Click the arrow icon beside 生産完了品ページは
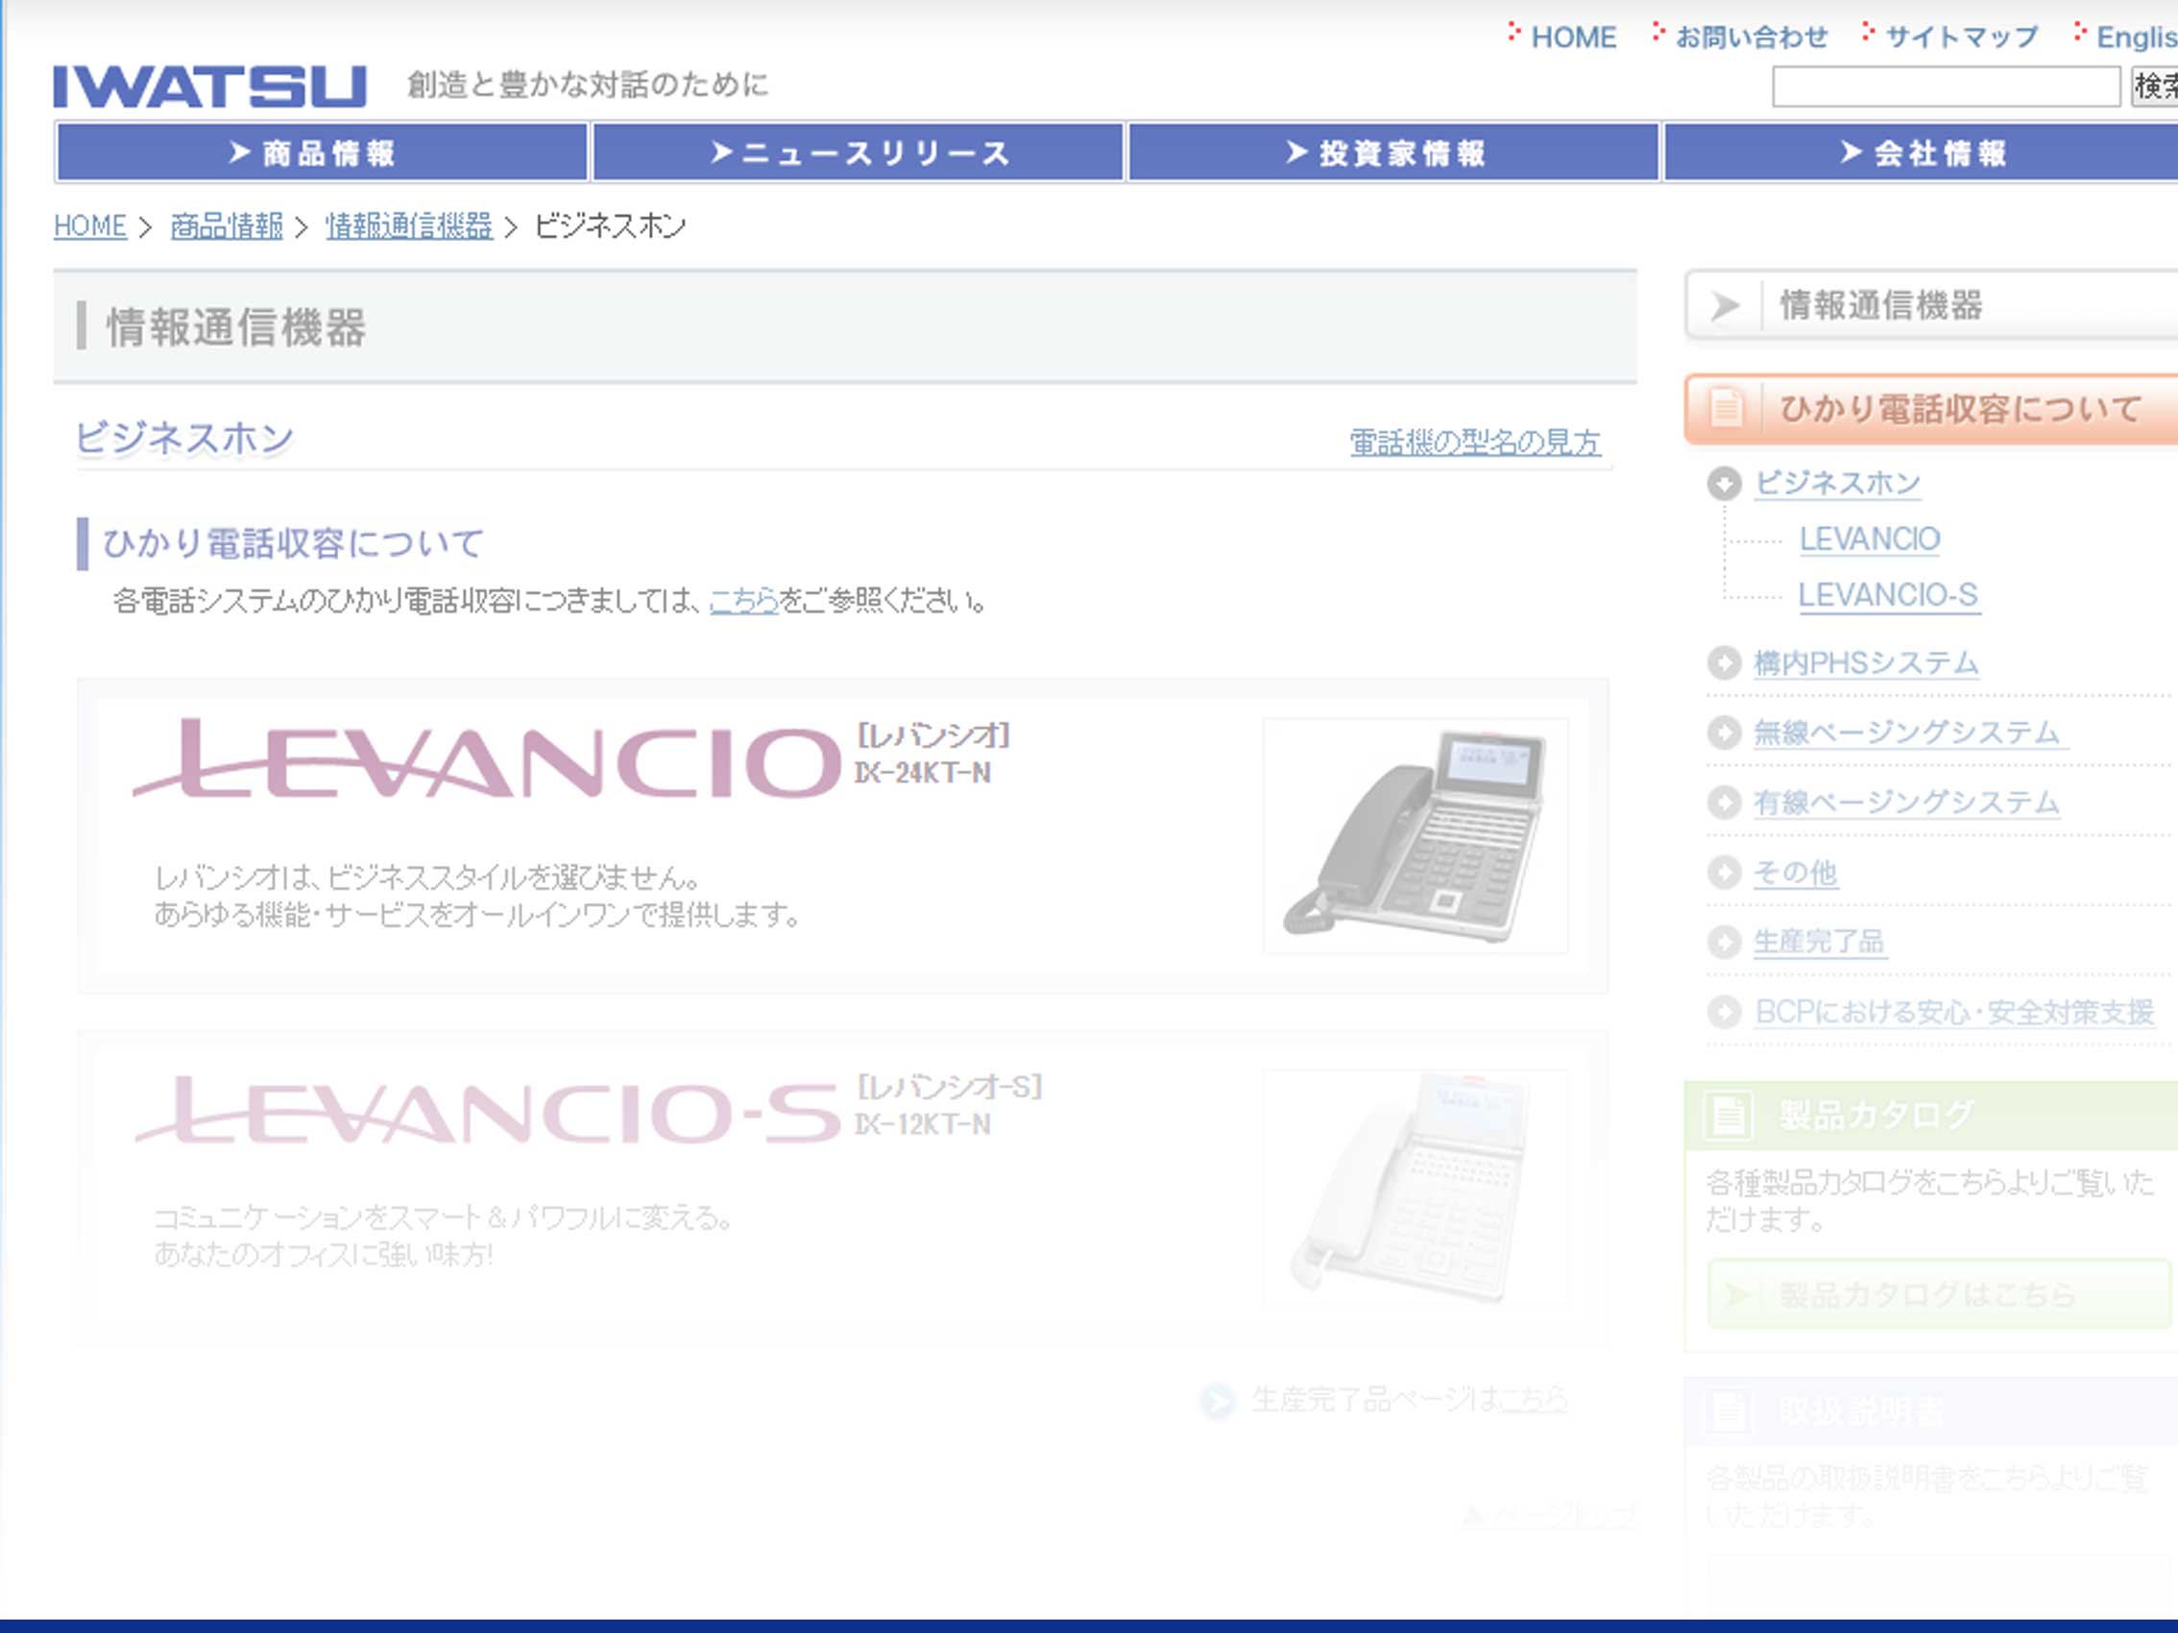Viewport: 2178px width, 1633px height. tap(1218, 1401)
